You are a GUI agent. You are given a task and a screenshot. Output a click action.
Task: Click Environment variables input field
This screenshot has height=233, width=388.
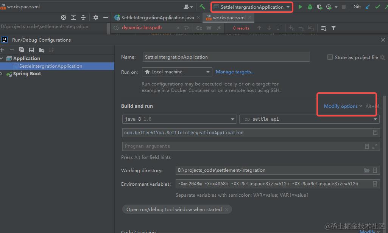[277, 184]
